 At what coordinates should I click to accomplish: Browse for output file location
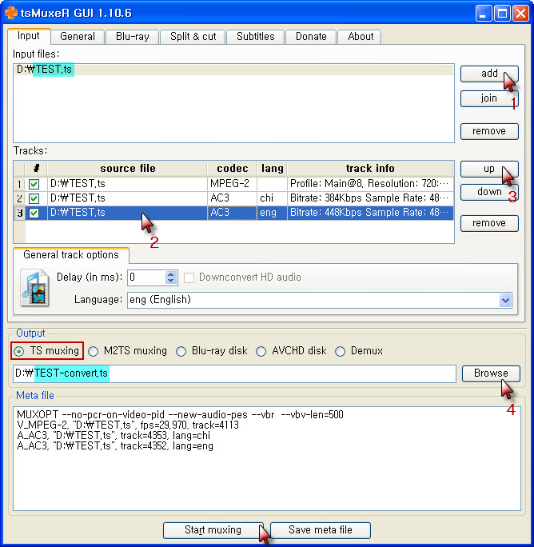click(491, 373)
